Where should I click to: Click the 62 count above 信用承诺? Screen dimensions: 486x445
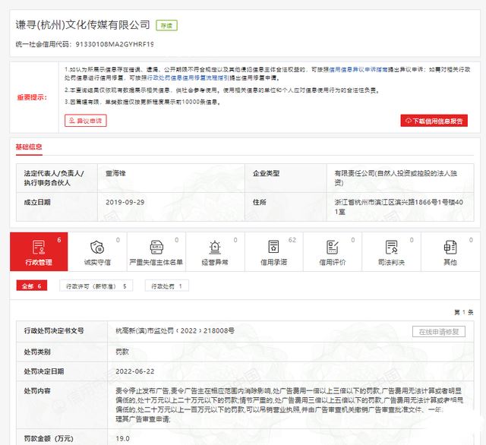292,240
